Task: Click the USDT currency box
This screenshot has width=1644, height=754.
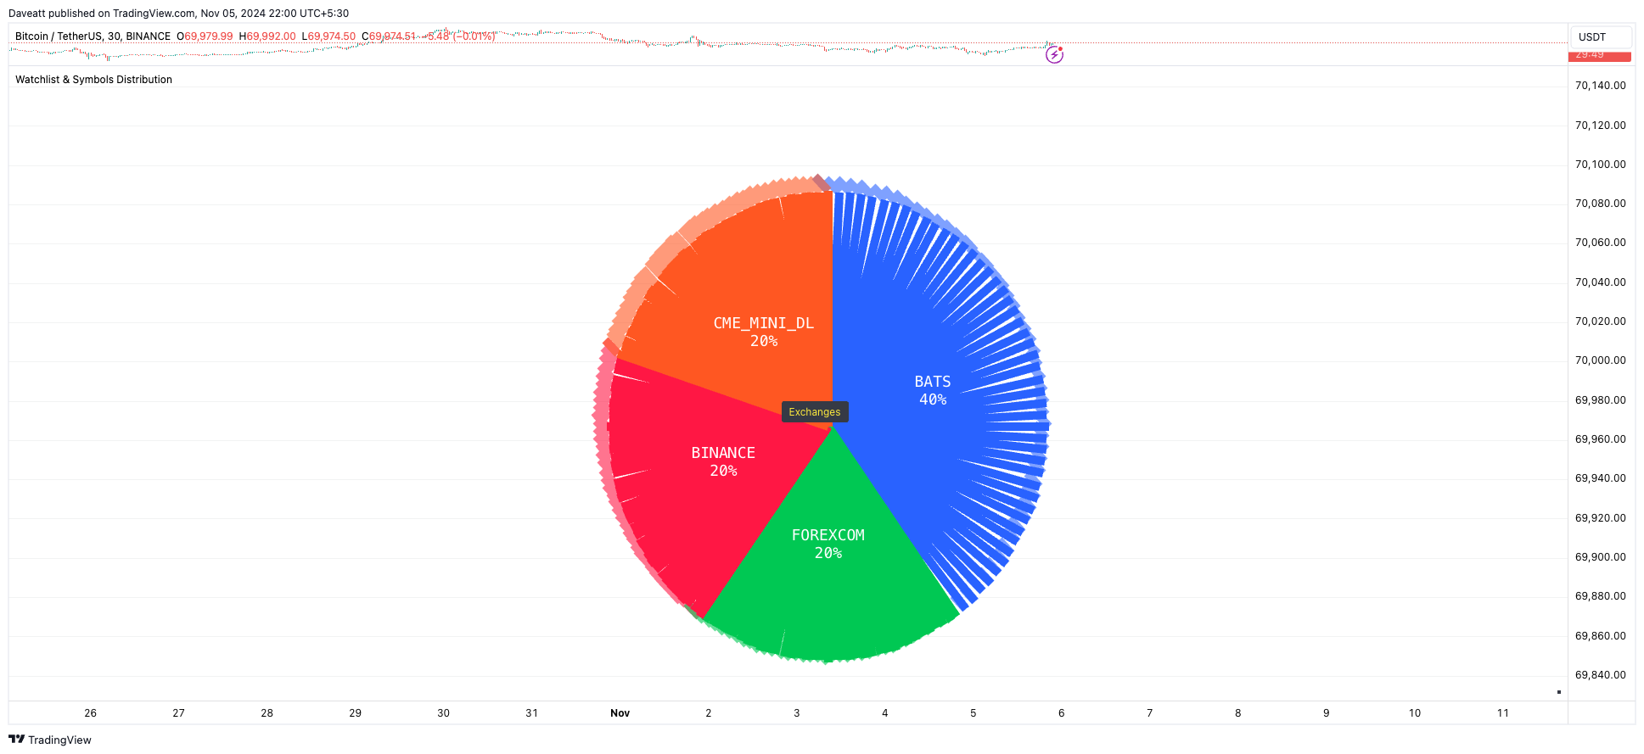Action: click(x=1600, y=37)
